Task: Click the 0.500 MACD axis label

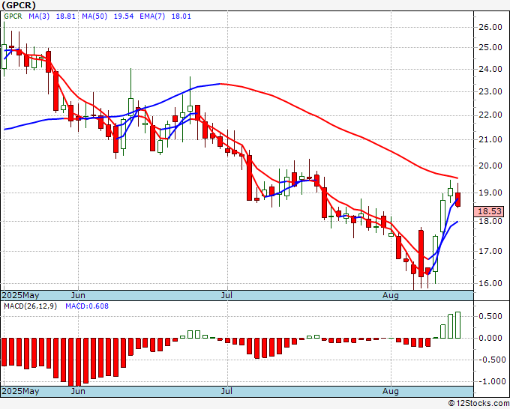Action: tap(490, 316)
